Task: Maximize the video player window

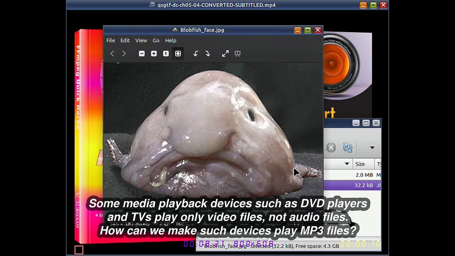Action: (x=373, y=5)
